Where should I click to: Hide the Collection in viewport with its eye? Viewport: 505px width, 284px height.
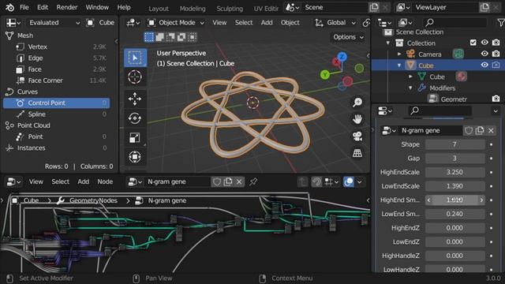tap(484, 43)
